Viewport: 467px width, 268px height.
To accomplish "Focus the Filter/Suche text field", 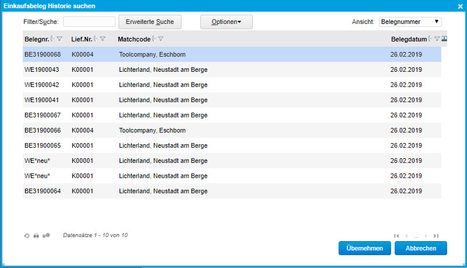I will [x=89, y=22].
